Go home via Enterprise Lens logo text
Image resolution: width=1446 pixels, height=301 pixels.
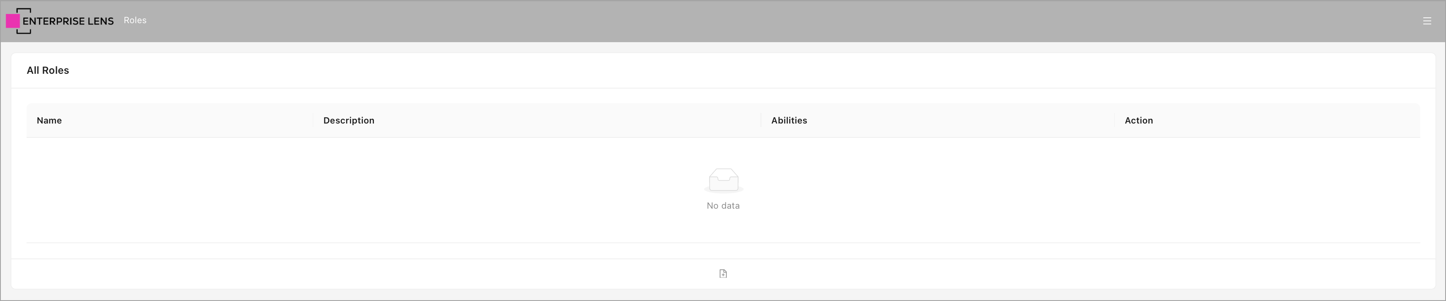(x=68, y=21)
